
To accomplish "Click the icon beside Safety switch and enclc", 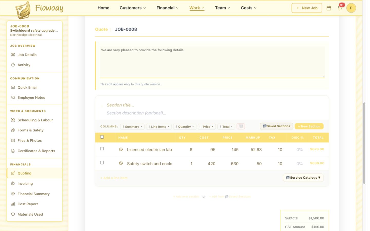I will coord(121,163).
